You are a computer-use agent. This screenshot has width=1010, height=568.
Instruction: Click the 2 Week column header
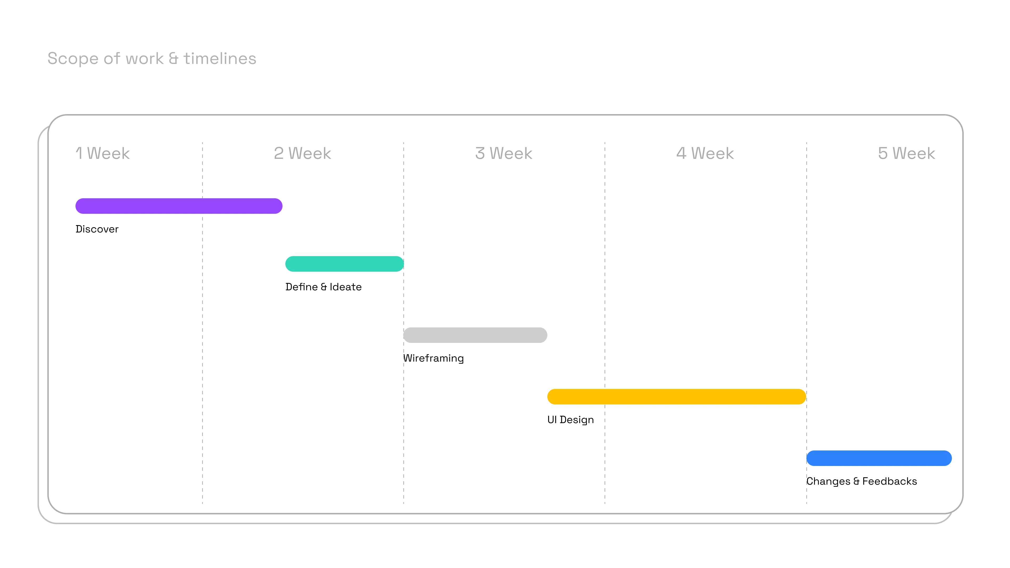(302, 153)
